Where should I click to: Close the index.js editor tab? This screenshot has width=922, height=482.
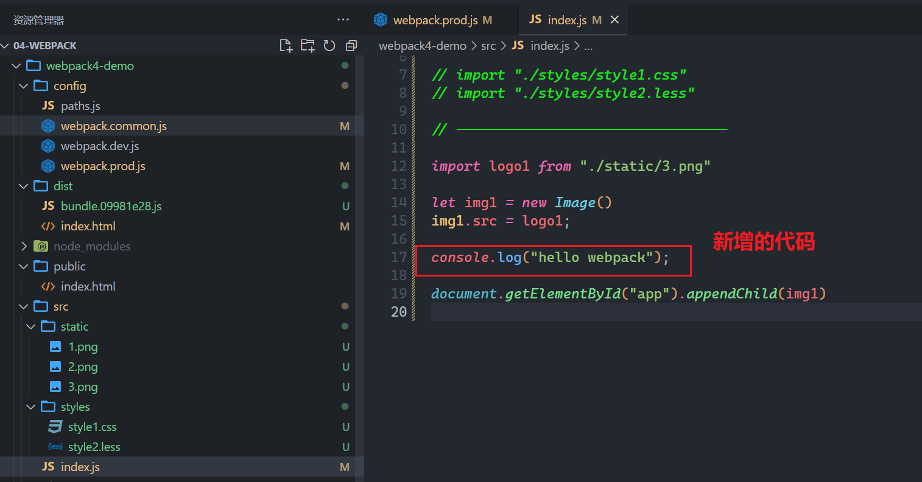614,20
